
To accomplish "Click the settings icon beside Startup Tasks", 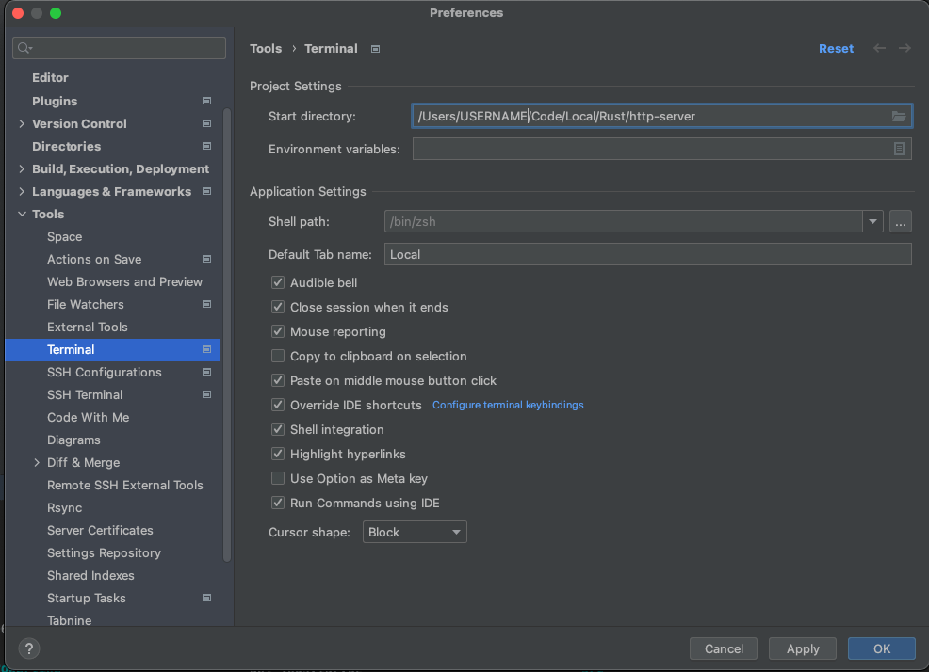I will pyautogui.click(x=205, y=598).
